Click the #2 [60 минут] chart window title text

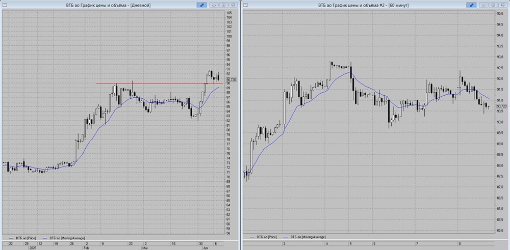363,5
